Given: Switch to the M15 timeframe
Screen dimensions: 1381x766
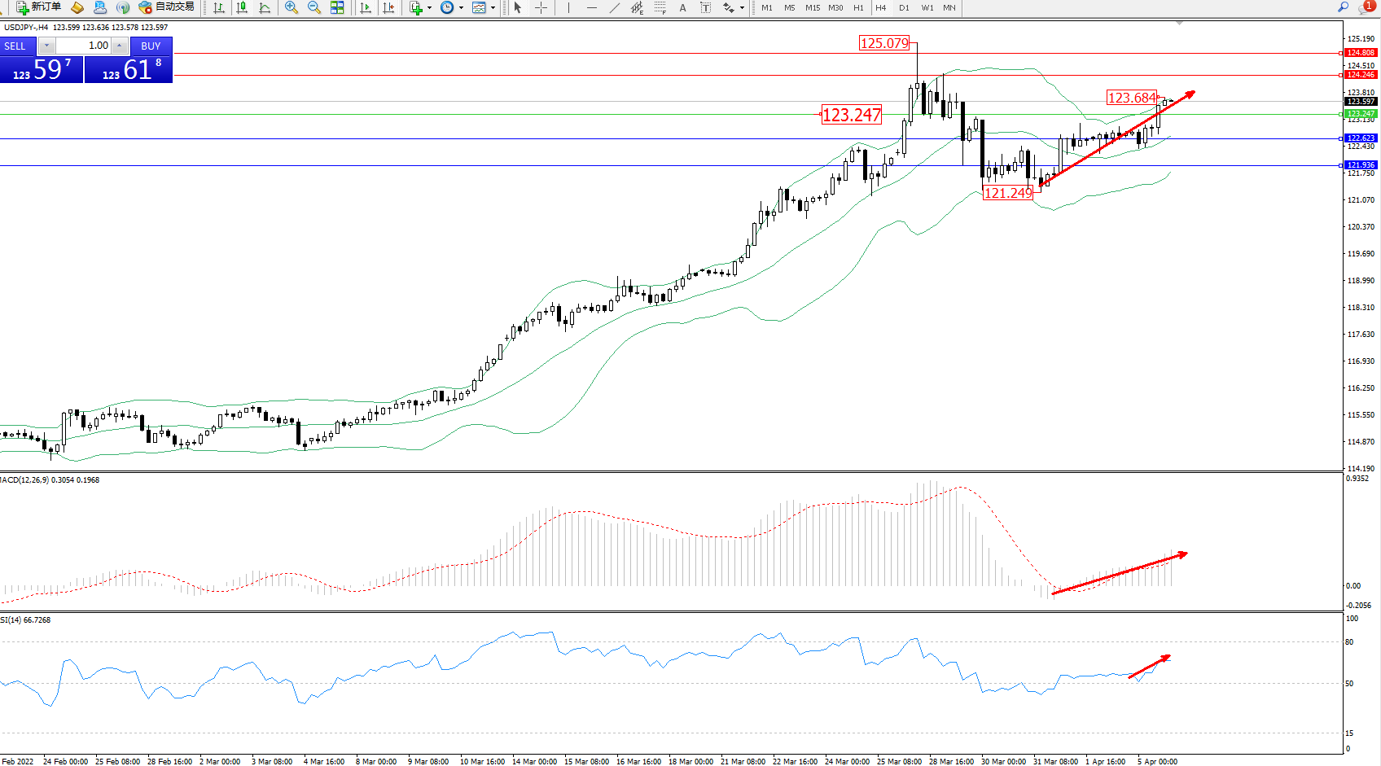Looking at the screenshot, I should click(x=813, y=7).
